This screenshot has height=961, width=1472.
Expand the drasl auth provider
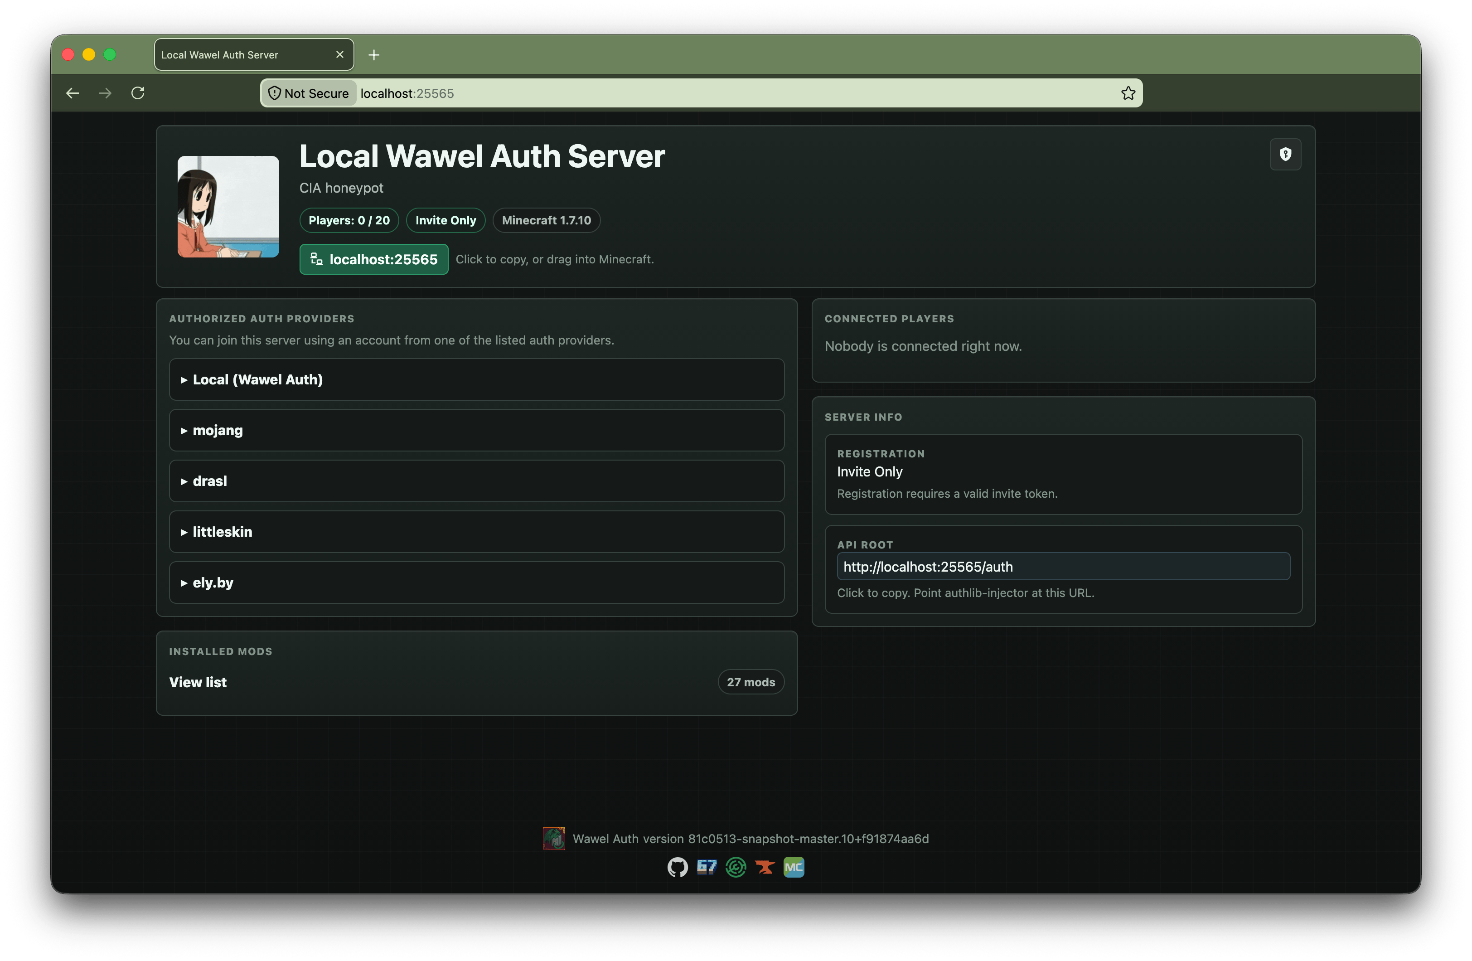click(476, 481)
